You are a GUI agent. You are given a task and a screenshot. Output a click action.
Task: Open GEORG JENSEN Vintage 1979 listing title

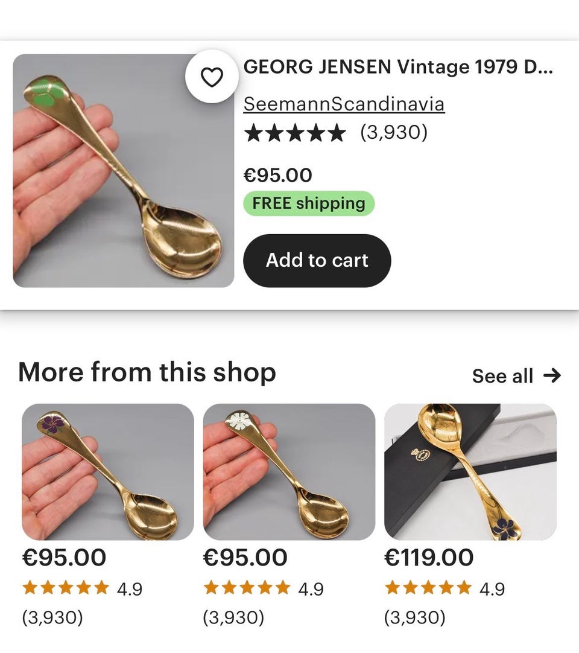click(x=398, y=66)
